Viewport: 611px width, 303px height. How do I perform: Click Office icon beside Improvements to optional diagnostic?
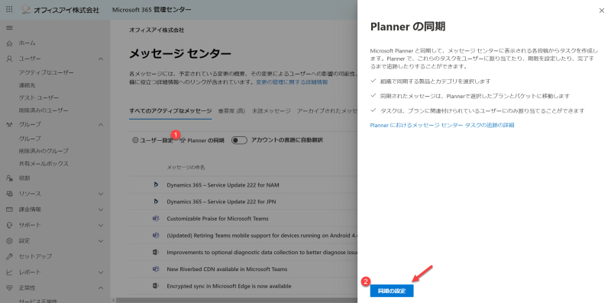pyautogui.click(x=156, y=252)
